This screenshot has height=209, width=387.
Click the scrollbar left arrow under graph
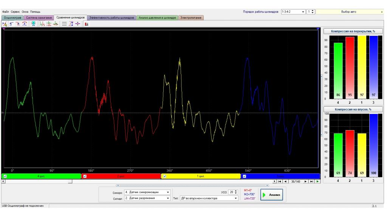pos(3,181)
